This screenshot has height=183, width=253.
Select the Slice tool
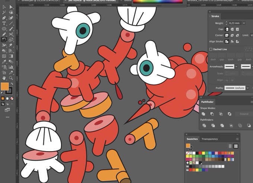pos(11,73)
